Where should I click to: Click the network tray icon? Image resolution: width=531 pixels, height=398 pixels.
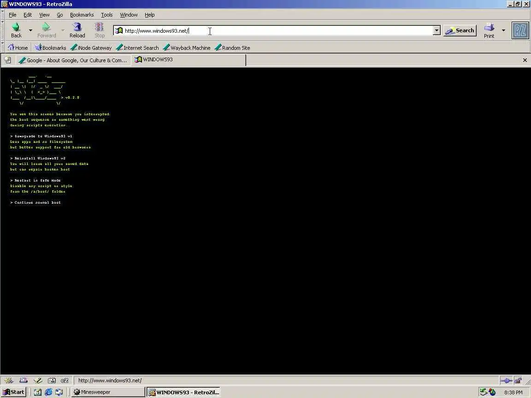(x=484, y=392)
